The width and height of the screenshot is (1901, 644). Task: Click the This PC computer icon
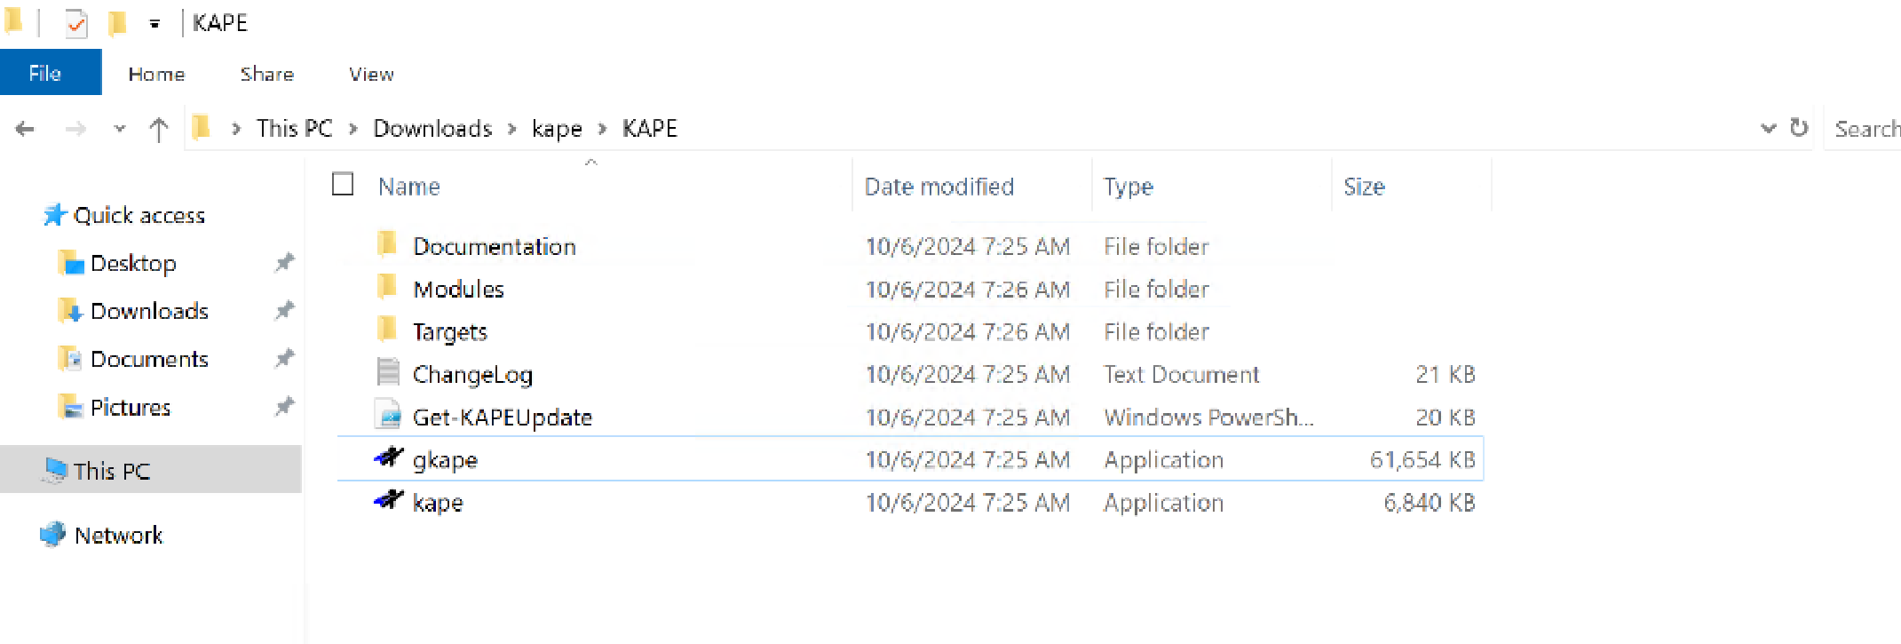pos(55,470)
